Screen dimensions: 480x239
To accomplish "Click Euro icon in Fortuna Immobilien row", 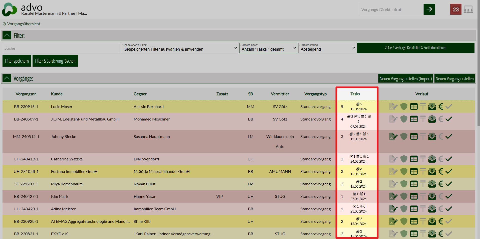I will (441, 171).
